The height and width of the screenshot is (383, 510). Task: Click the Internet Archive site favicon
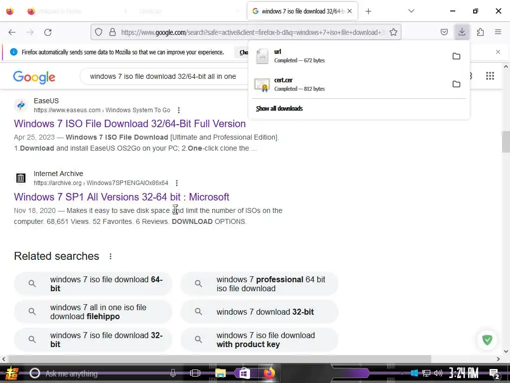[x=21, y=178]
